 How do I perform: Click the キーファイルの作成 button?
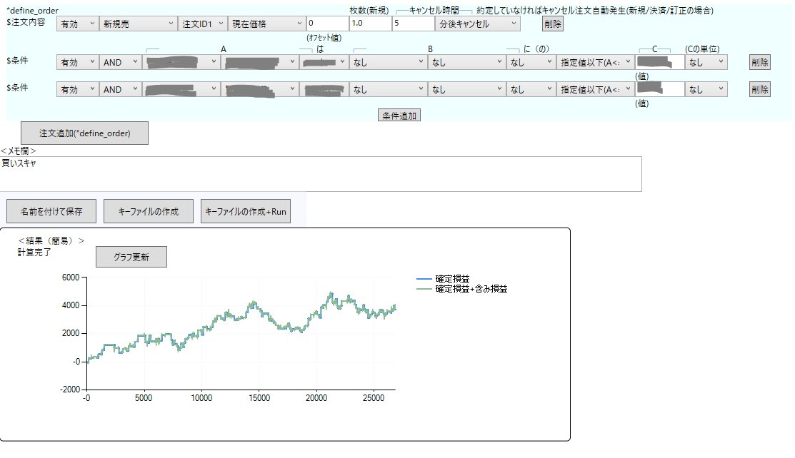(149, 211)
